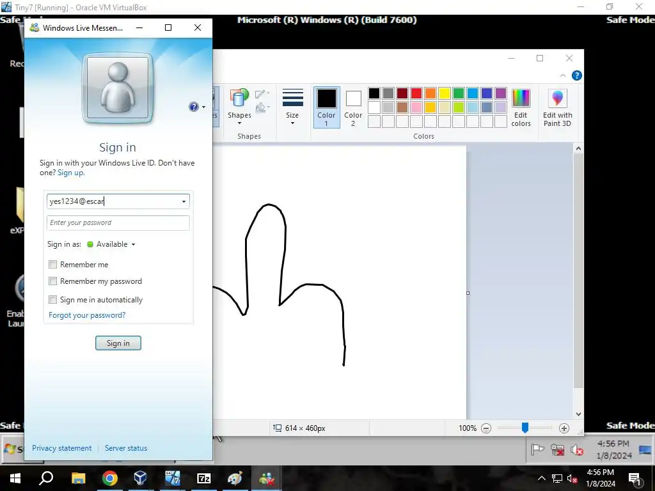Open the host notification center icon

coord(635,478)
